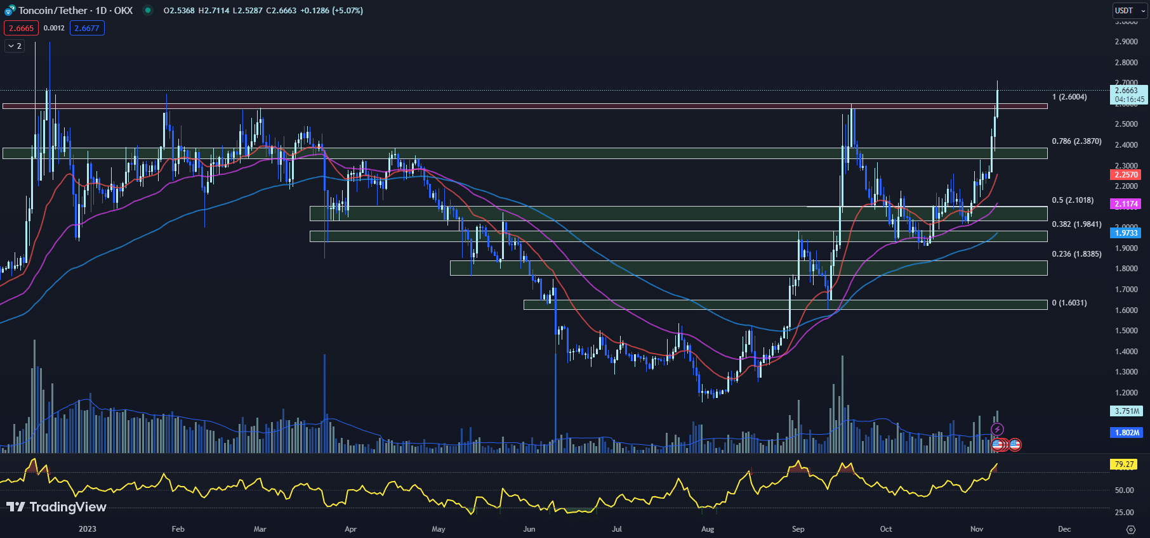Select the magenta 2.1174 price label
This screenshot has width=1150, height=538.
(x=1126, y=204)
